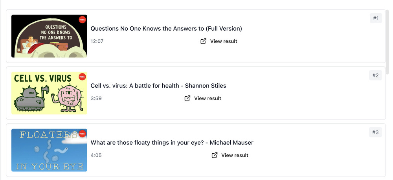
Task: Click the #1 rank badge
Action: pos(376,18)
